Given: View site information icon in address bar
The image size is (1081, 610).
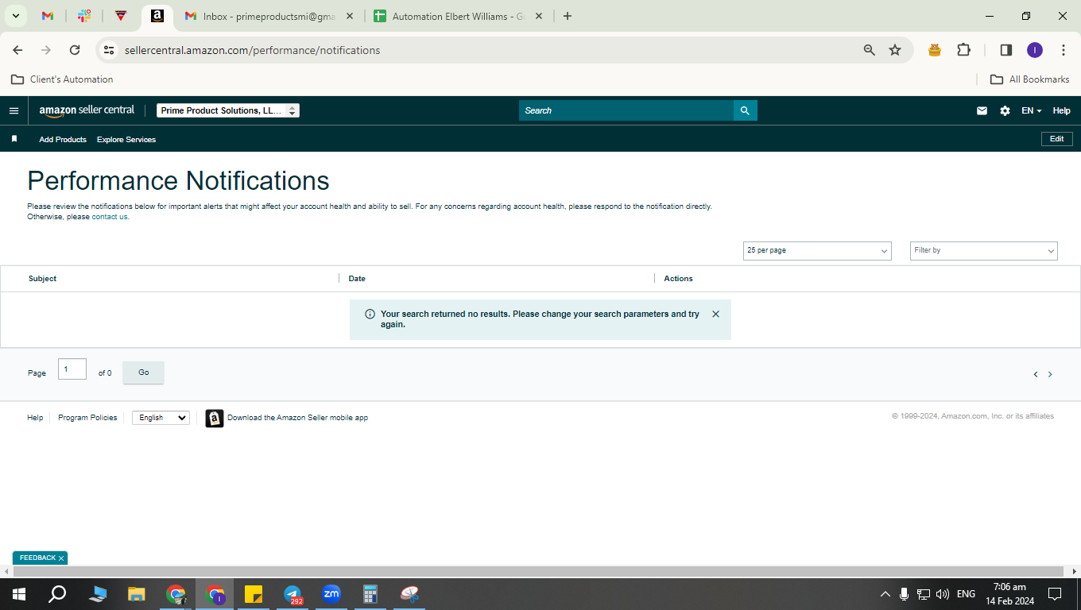Looking at the screenshot, I should 109,50.
